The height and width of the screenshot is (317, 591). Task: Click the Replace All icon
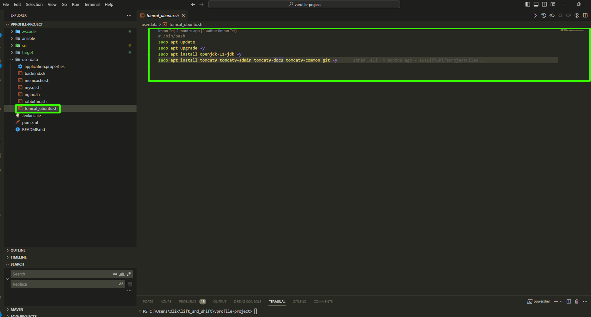tap(130, 284)
